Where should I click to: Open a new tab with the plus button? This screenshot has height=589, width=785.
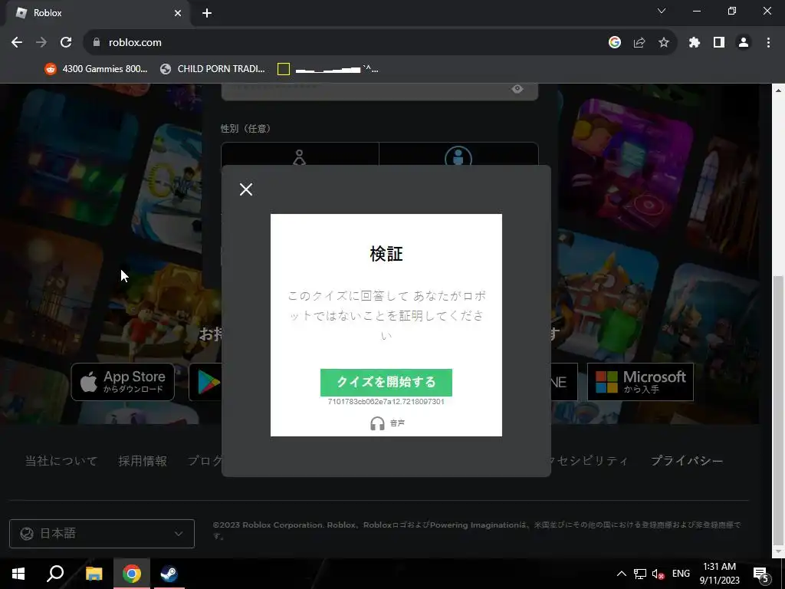[x=207, y=13]
